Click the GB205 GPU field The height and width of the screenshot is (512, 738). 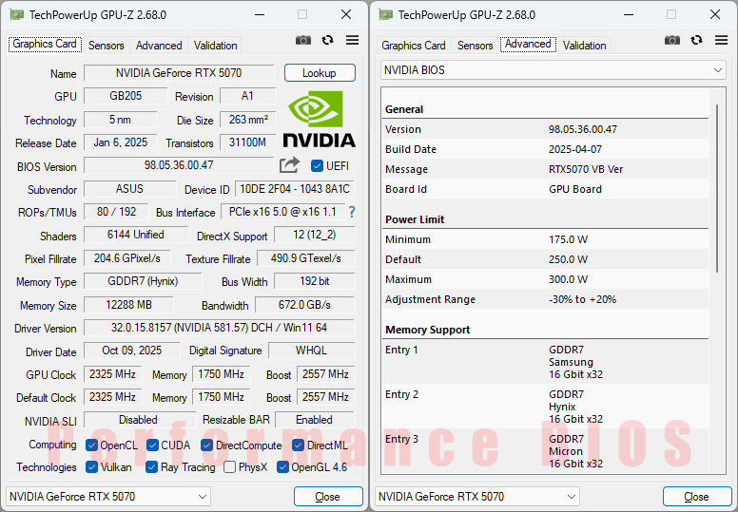(126, 96)
